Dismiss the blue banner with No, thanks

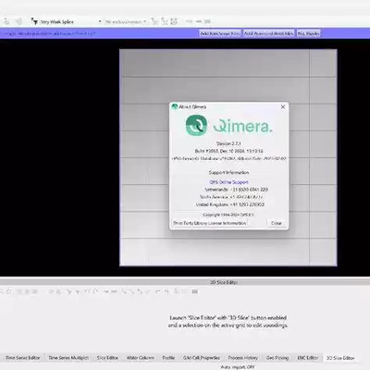point(308,33)
